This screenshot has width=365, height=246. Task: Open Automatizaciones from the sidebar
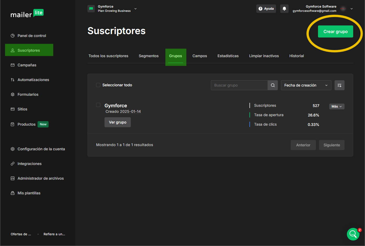tap(33, 80)
